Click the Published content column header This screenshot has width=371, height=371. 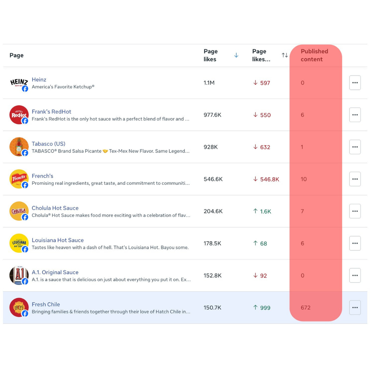[x=314, y=55]
